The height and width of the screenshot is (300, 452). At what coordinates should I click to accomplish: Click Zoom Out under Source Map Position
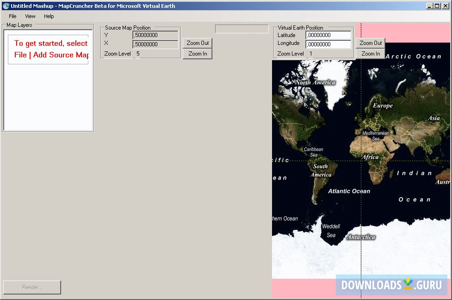[x=198, y=43]
